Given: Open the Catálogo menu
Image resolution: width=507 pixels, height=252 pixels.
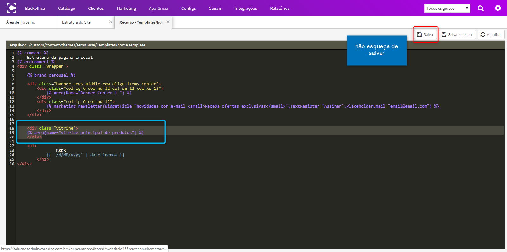Looking at the screenshot, I should pos(67,8).
